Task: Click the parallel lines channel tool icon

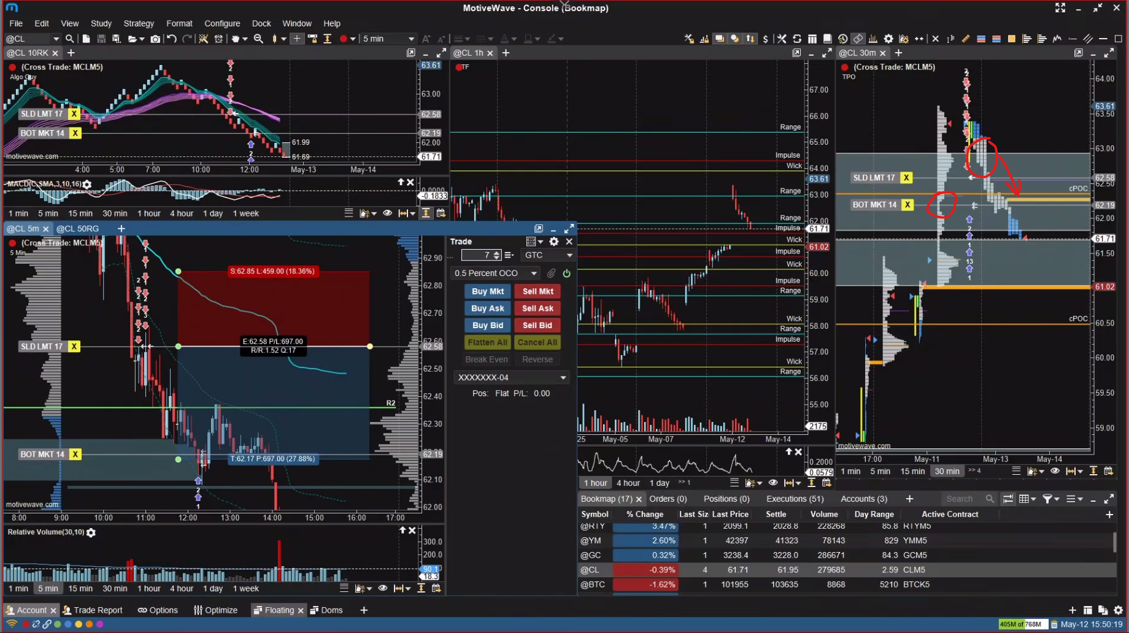Action: click(x=1088, y=39)
